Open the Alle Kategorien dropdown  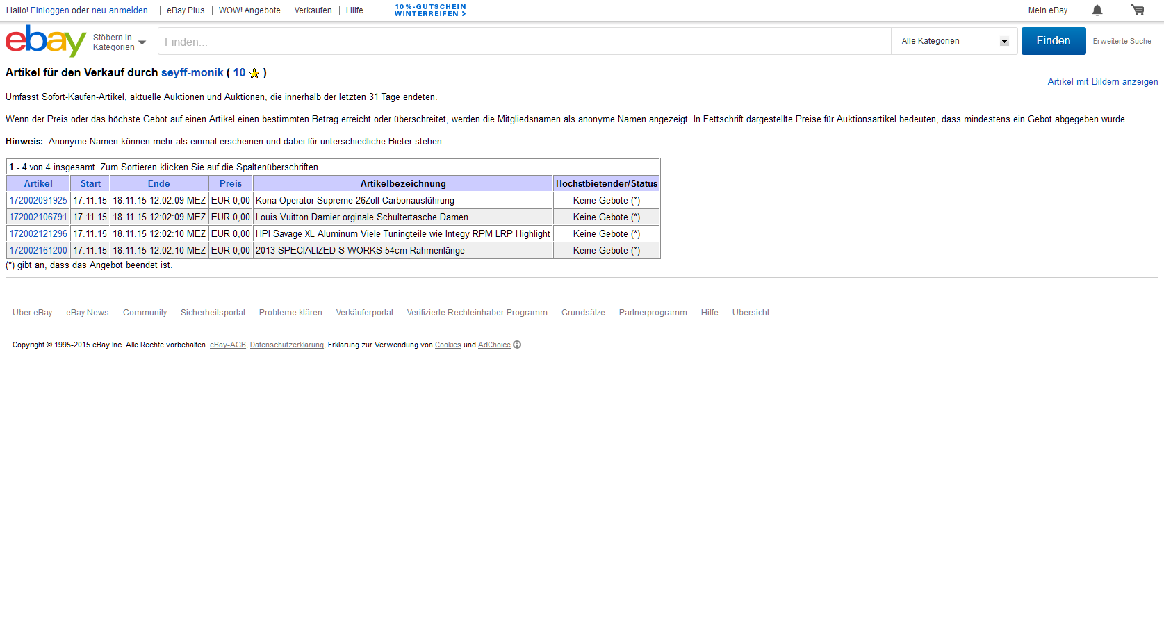pyautogui.click(x=954, y=42)
